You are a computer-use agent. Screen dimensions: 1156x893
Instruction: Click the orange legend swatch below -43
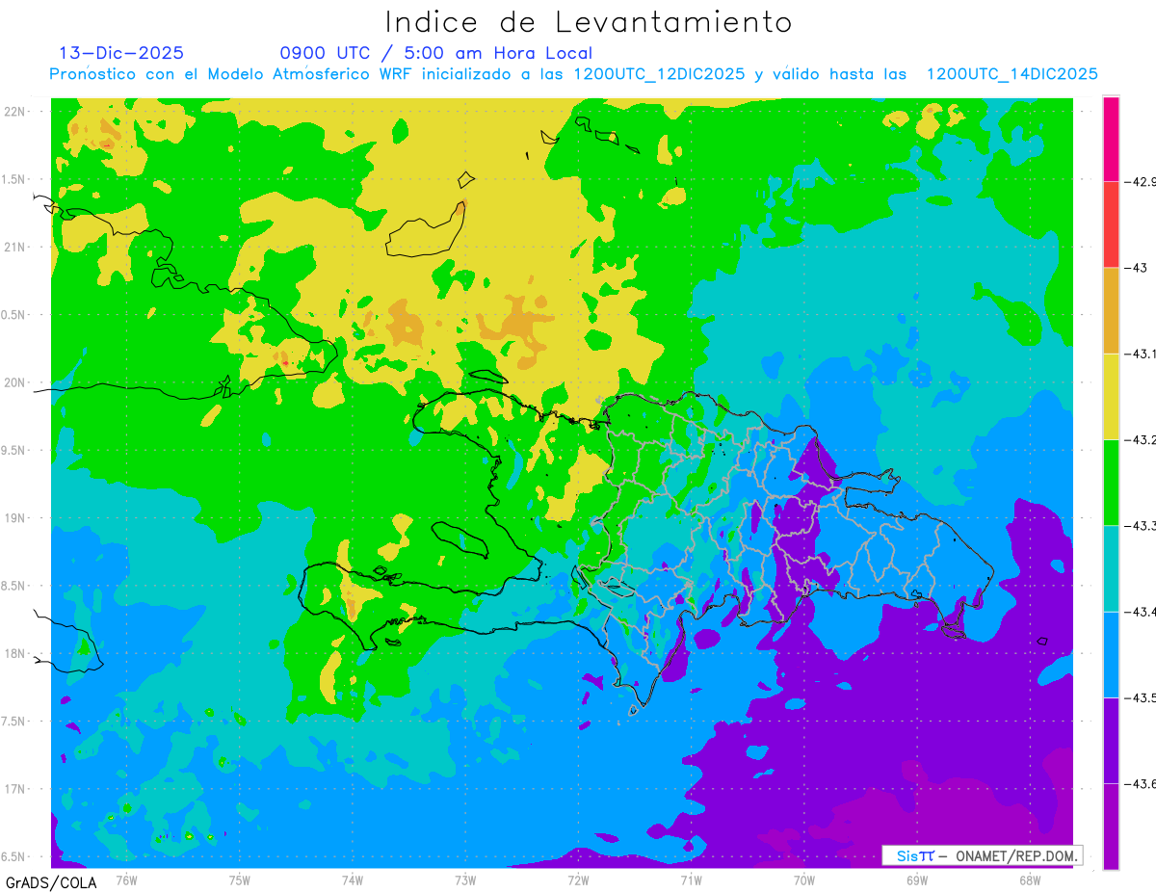pos(1111,310)
